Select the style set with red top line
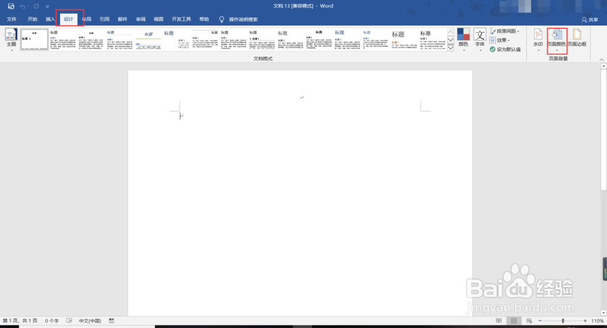The height and width of the screenshot is (328, 607). click(x=205, y=39)
